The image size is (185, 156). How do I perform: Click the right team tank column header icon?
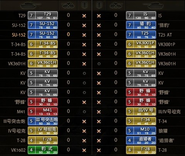point(153,5)
